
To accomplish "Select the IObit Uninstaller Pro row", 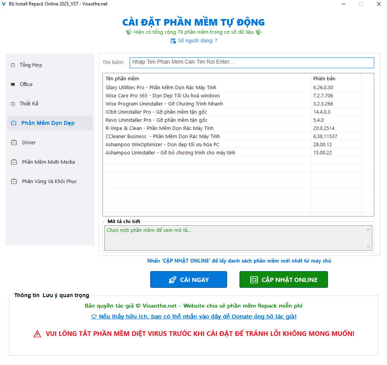I will pos(238,112).
